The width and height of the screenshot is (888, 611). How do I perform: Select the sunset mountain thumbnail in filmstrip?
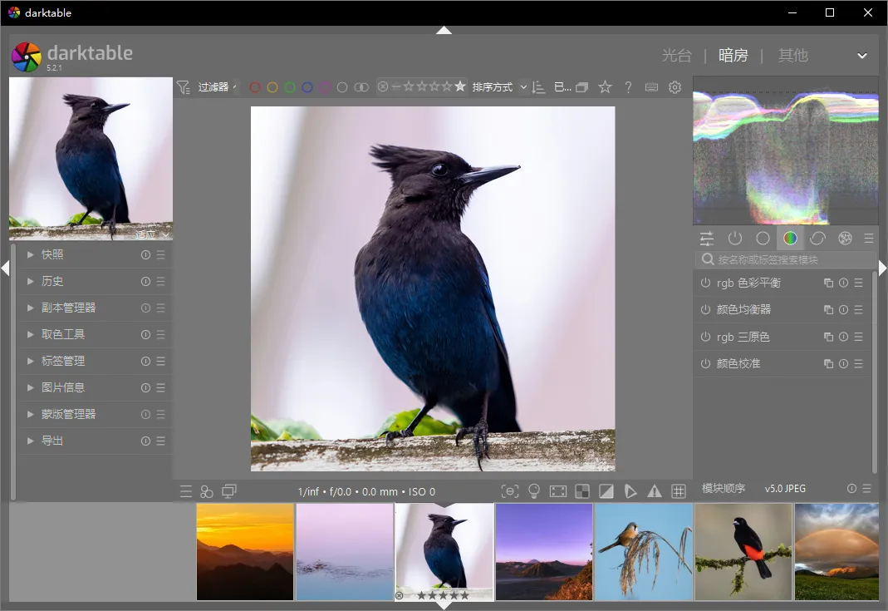tap(245, 551)
